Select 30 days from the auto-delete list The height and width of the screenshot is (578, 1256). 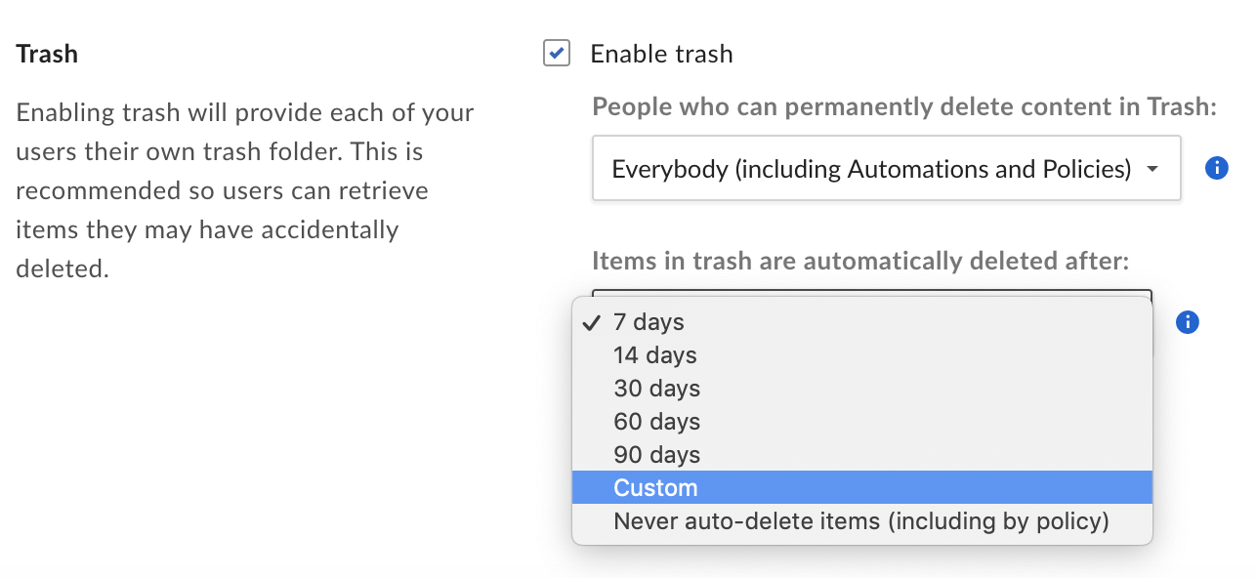(x=656, y=388)
